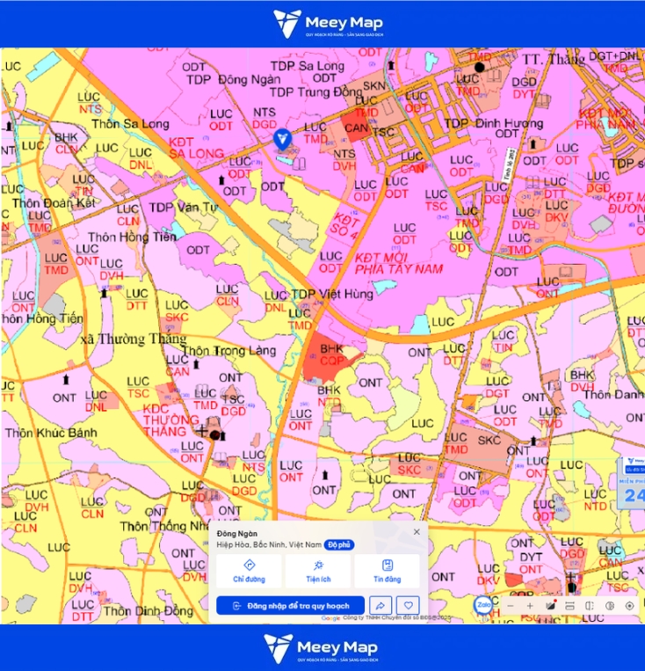645x671 pixels.
Task: Click the Độ phủ badge
Action: pyautogui.click(x=339, y=544)
